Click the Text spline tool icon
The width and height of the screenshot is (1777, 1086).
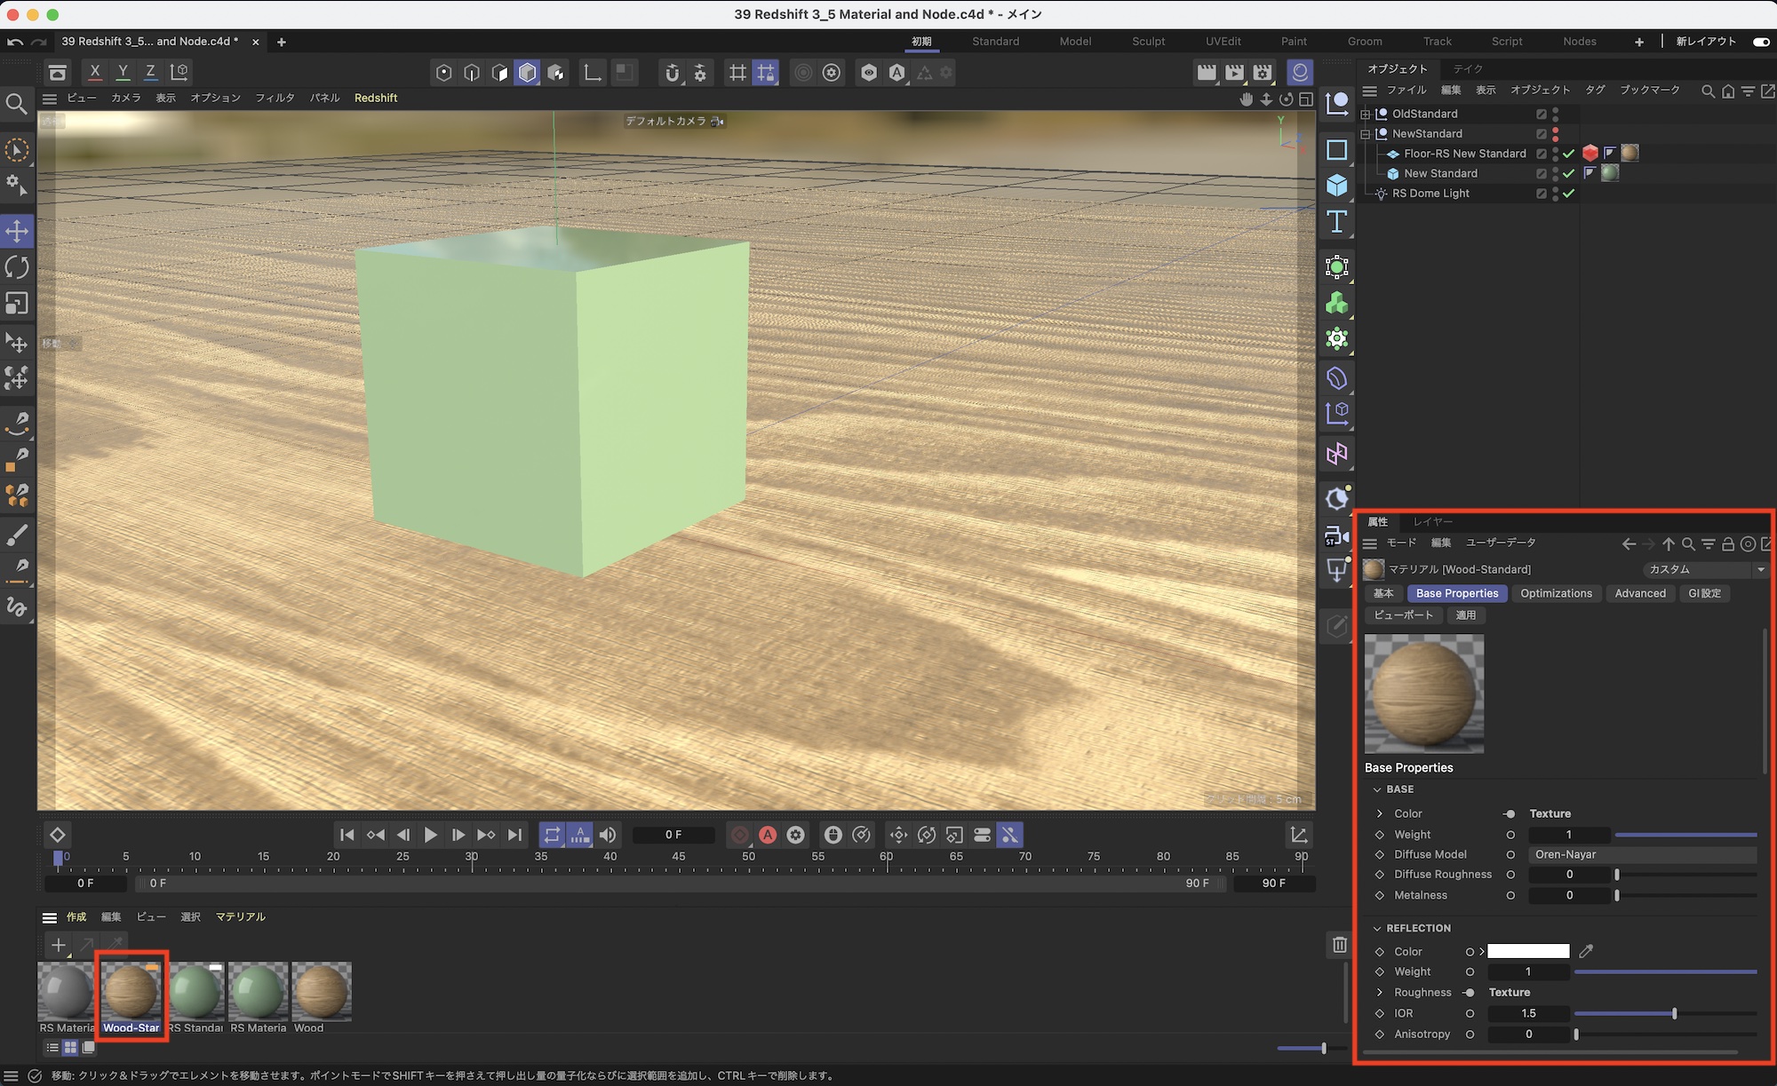[x=1336, y=222]
